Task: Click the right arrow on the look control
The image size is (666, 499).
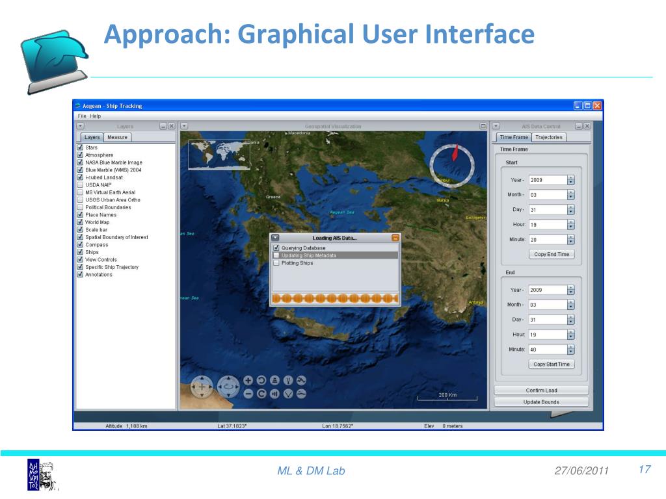Action: [237, 387]
